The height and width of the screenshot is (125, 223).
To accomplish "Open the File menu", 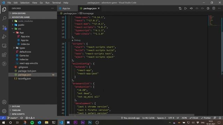I will 9,3.
